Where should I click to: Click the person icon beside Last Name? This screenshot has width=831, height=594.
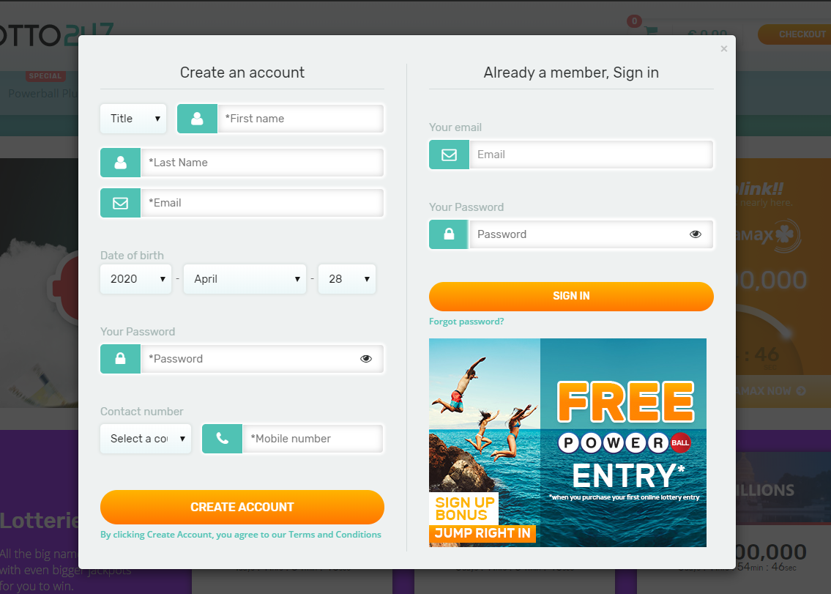[x=120, y=163]
